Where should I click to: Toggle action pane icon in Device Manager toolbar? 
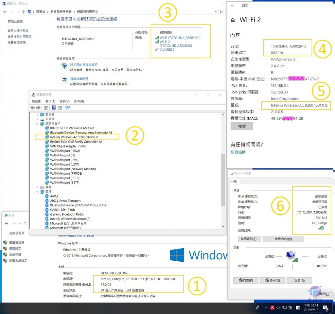tap(60, 108)
